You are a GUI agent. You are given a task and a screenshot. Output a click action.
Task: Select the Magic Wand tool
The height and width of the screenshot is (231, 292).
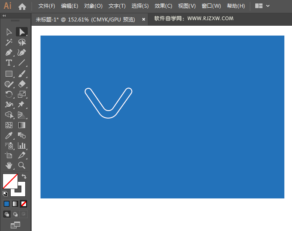[9, 42]
